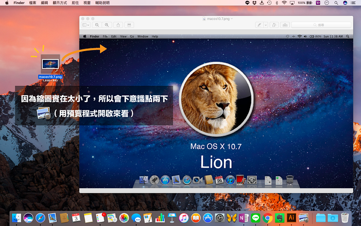Image resolution: width=361 pixels, height=226 pixels.
Task: Activate Siri from the menu bar
Action: [x=345, y=3]
